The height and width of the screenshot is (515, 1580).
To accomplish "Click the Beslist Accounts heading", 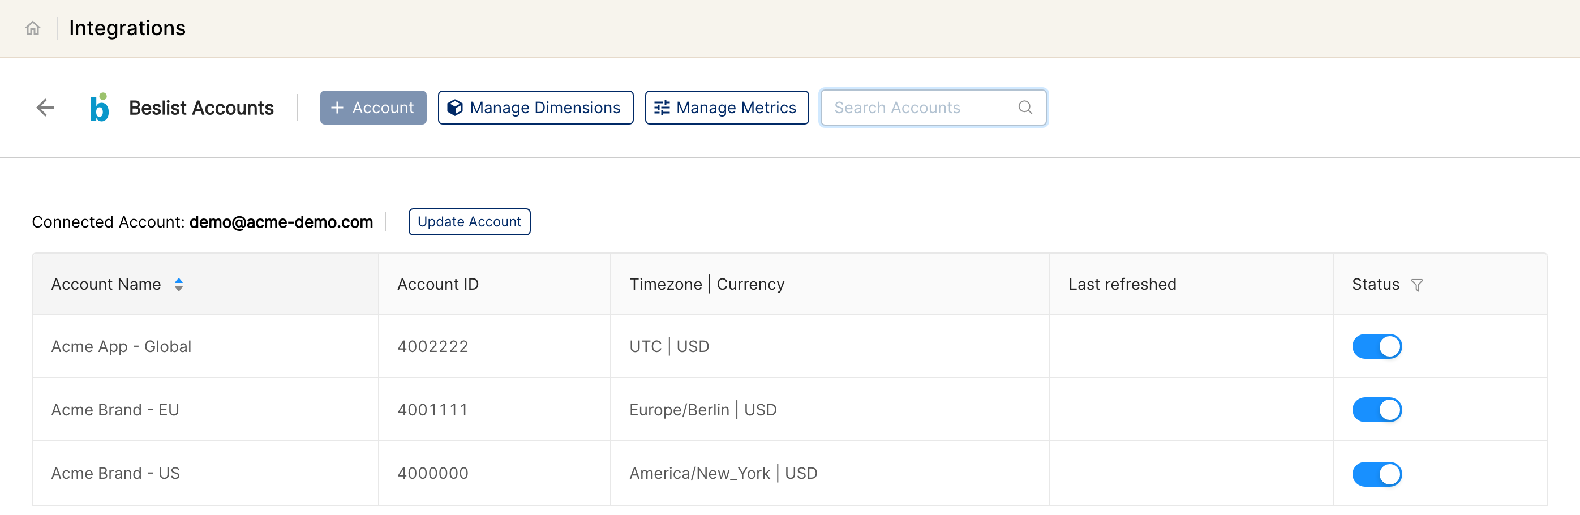I will coord(201,108).
